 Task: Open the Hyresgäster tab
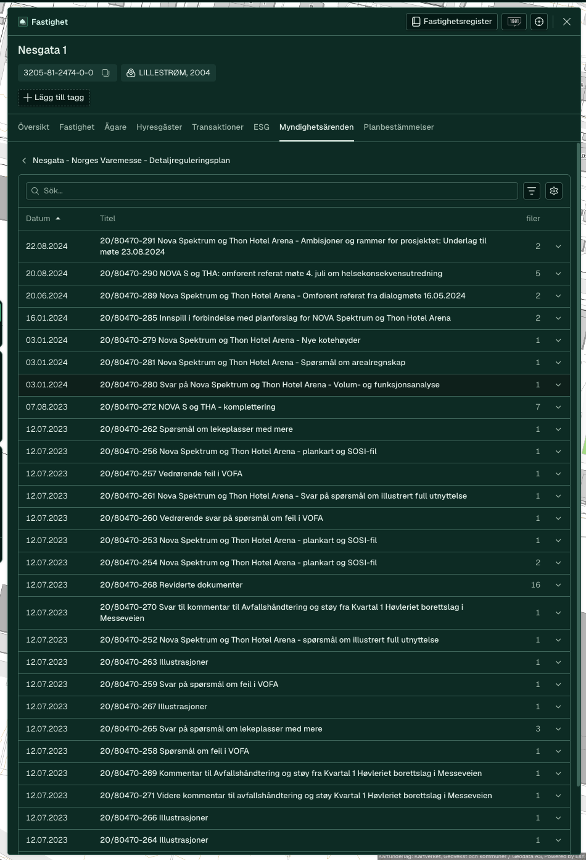tap(159, 127)
